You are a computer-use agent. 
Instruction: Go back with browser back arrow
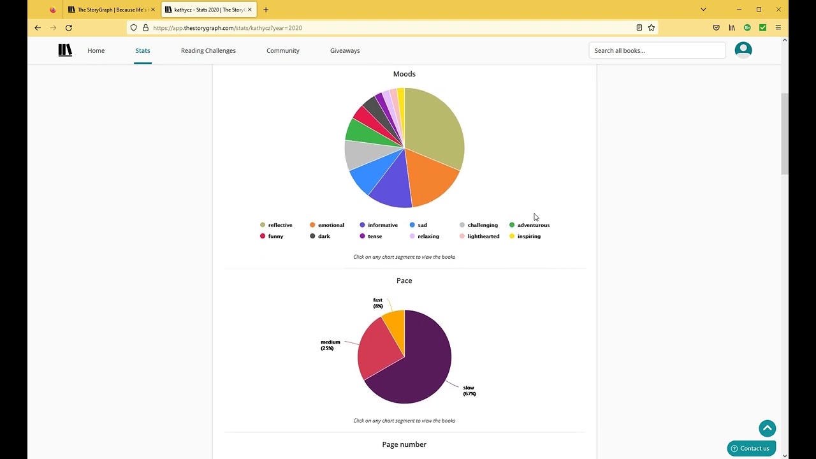(x=38, y=27)
